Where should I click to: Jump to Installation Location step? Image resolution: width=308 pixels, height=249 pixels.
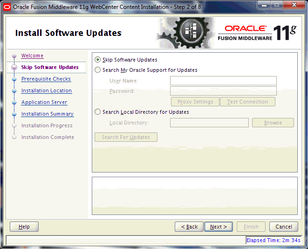[47, 90]
